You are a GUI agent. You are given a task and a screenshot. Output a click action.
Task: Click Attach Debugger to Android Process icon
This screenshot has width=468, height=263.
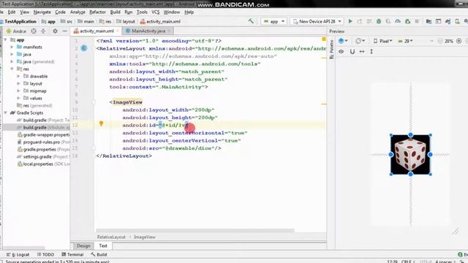click(407, 21)
